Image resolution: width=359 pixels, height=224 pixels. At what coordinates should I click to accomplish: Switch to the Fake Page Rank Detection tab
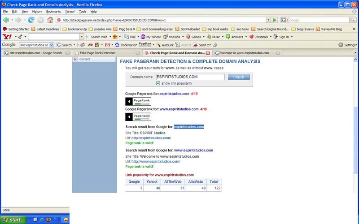pos(107,53)
